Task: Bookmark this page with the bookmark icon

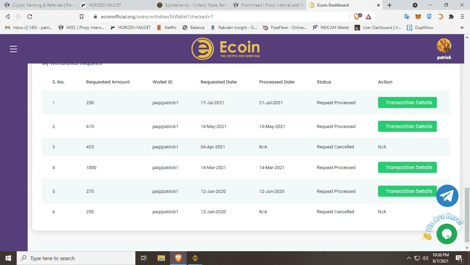Action: 82,17
